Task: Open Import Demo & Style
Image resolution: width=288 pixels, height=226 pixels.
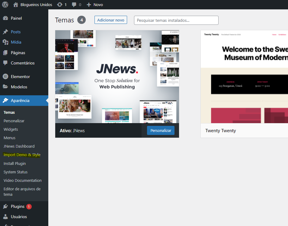Action: tap(22, 155)
